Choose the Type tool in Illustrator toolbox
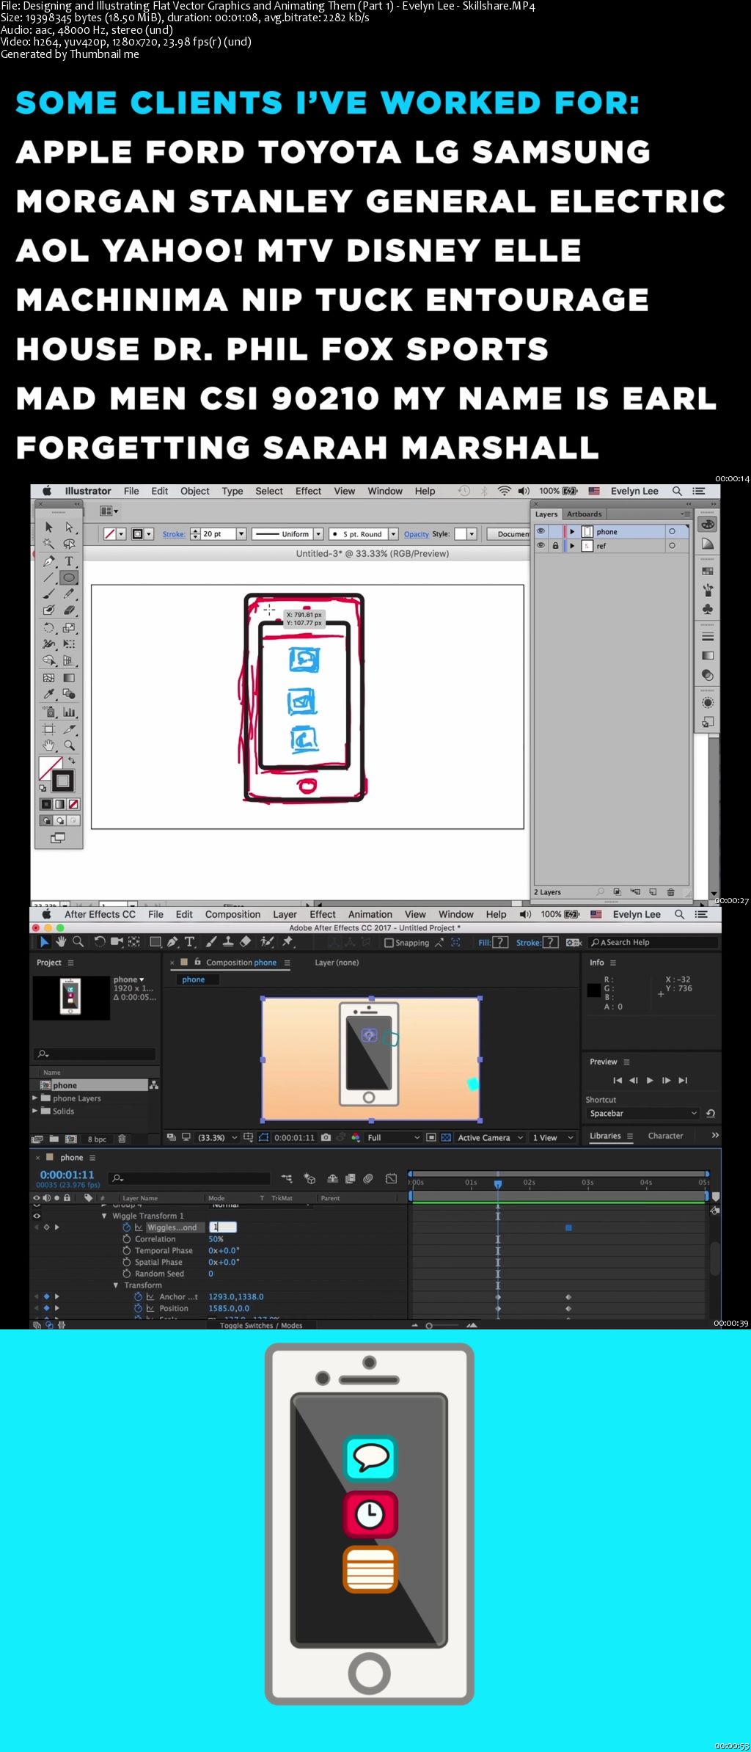 tap(69, 561)
